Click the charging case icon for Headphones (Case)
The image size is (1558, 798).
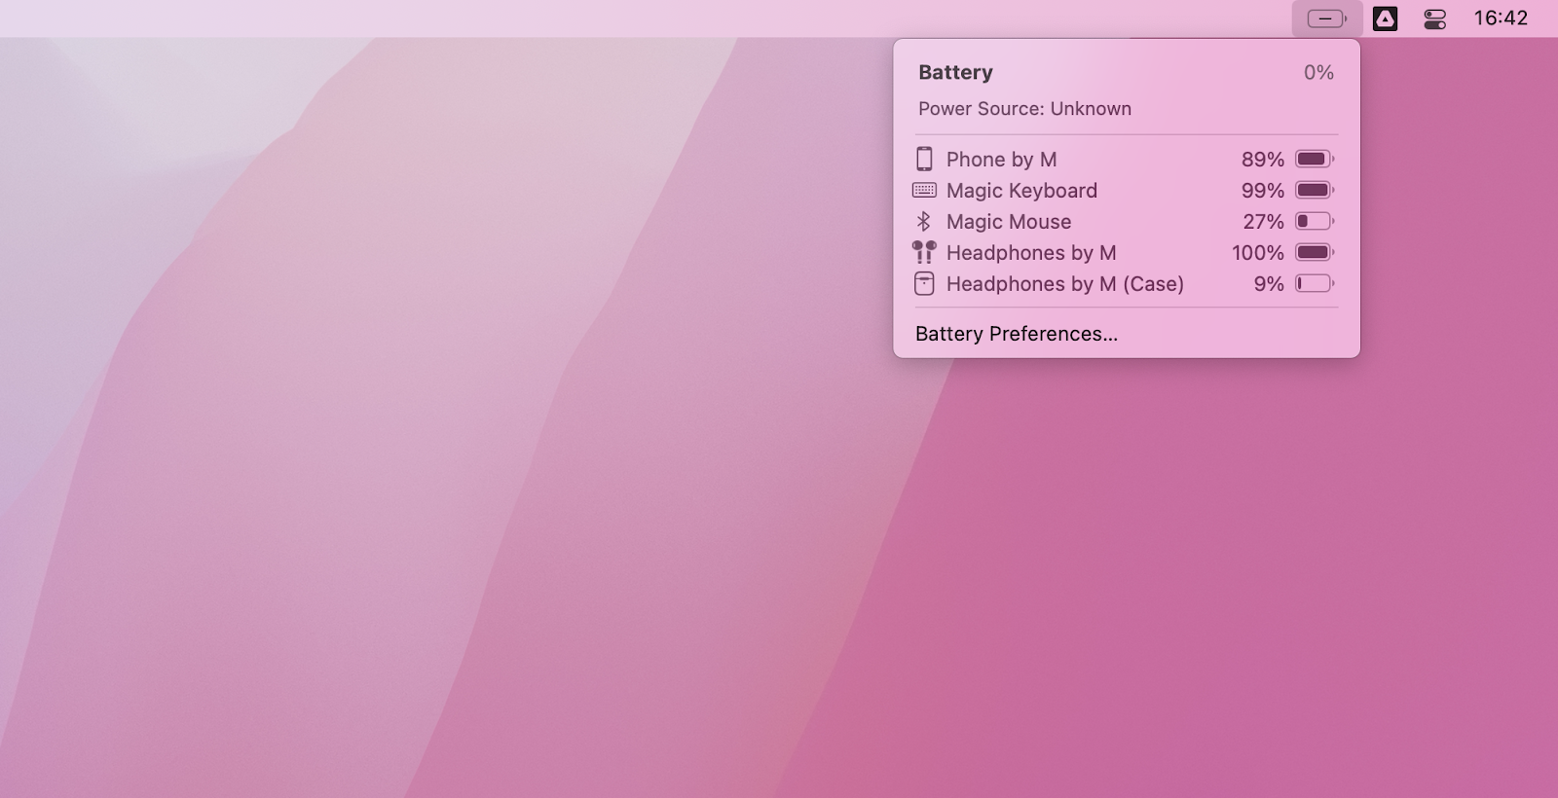click(924, 283)
